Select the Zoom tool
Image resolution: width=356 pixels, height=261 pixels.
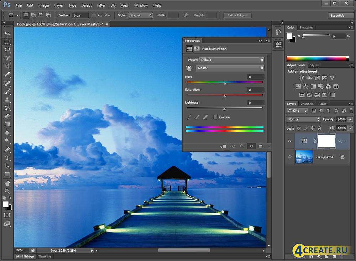coord(7,191)
